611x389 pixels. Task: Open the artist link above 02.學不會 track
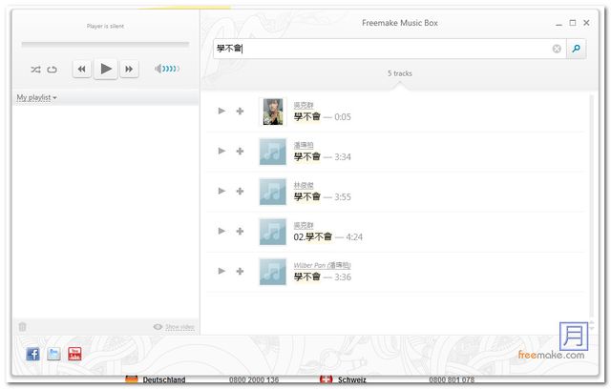pos(304,225)
